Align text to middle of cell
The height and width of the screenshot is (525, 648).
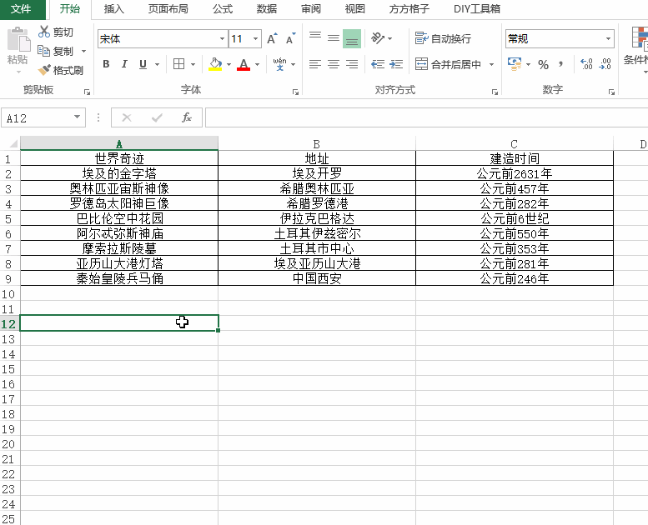[334, 38]
